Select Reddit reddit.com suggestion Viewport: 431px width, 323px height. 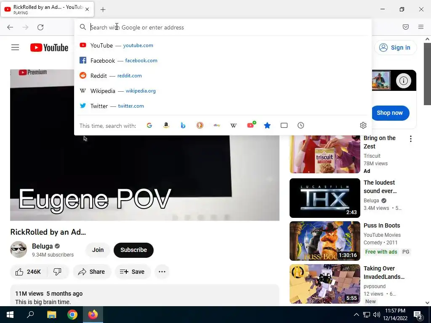(223, 76)
